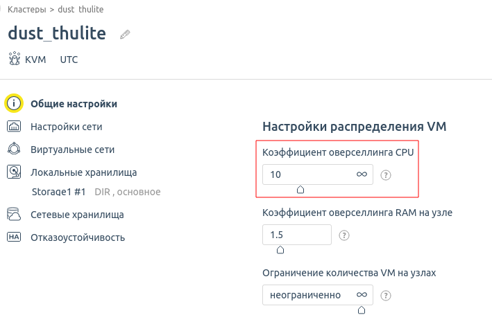The image size is (492, 324).
Task: Click the network storages cloud icon
Action: (14, 215)
